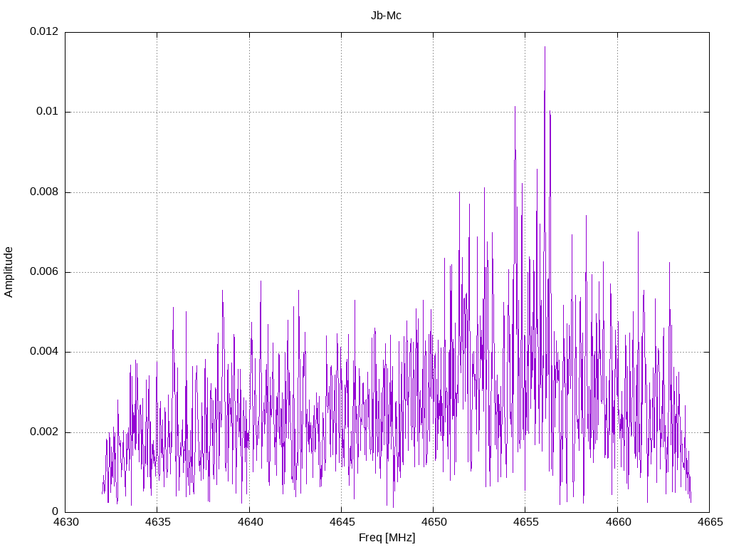Click the x-axis tick label 4640
Viewport: 729px width, 547px height.
(250, 522)
